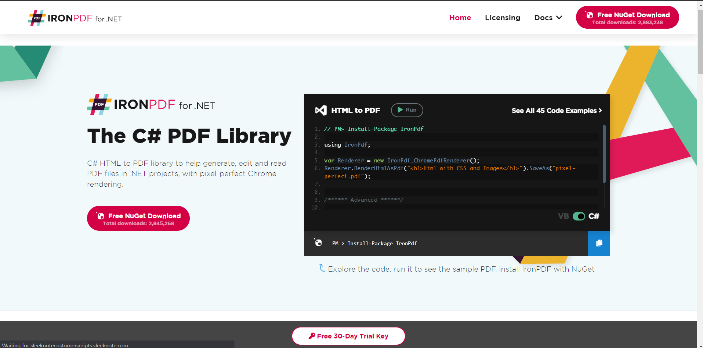This screenshot has height=348, width=703.
Task: Run the HTML to PDF code sample
Action: tap(407, 110)
